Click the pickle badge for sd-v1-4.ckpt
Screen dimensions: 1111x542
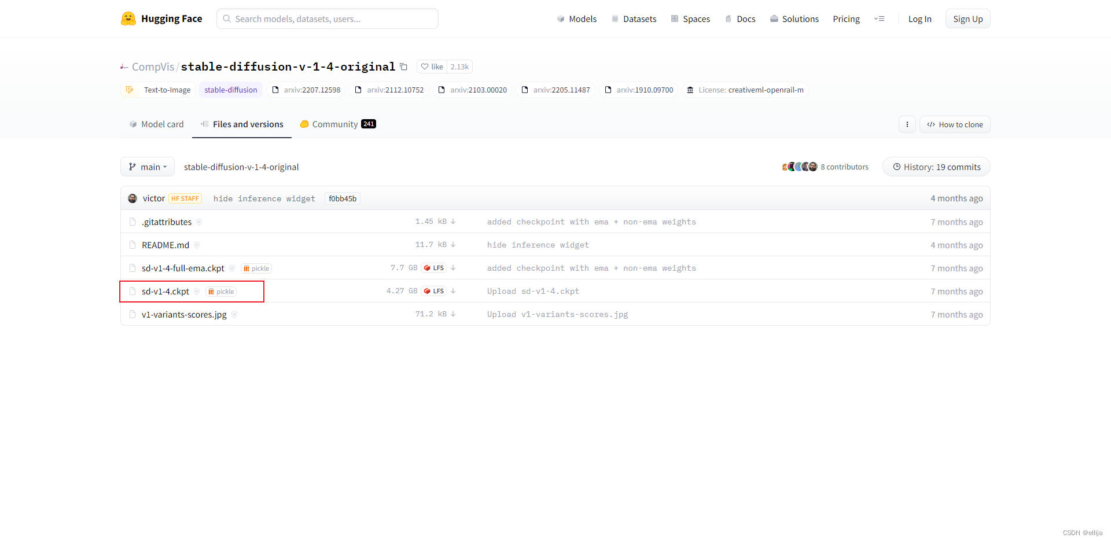tap(221, 292)
